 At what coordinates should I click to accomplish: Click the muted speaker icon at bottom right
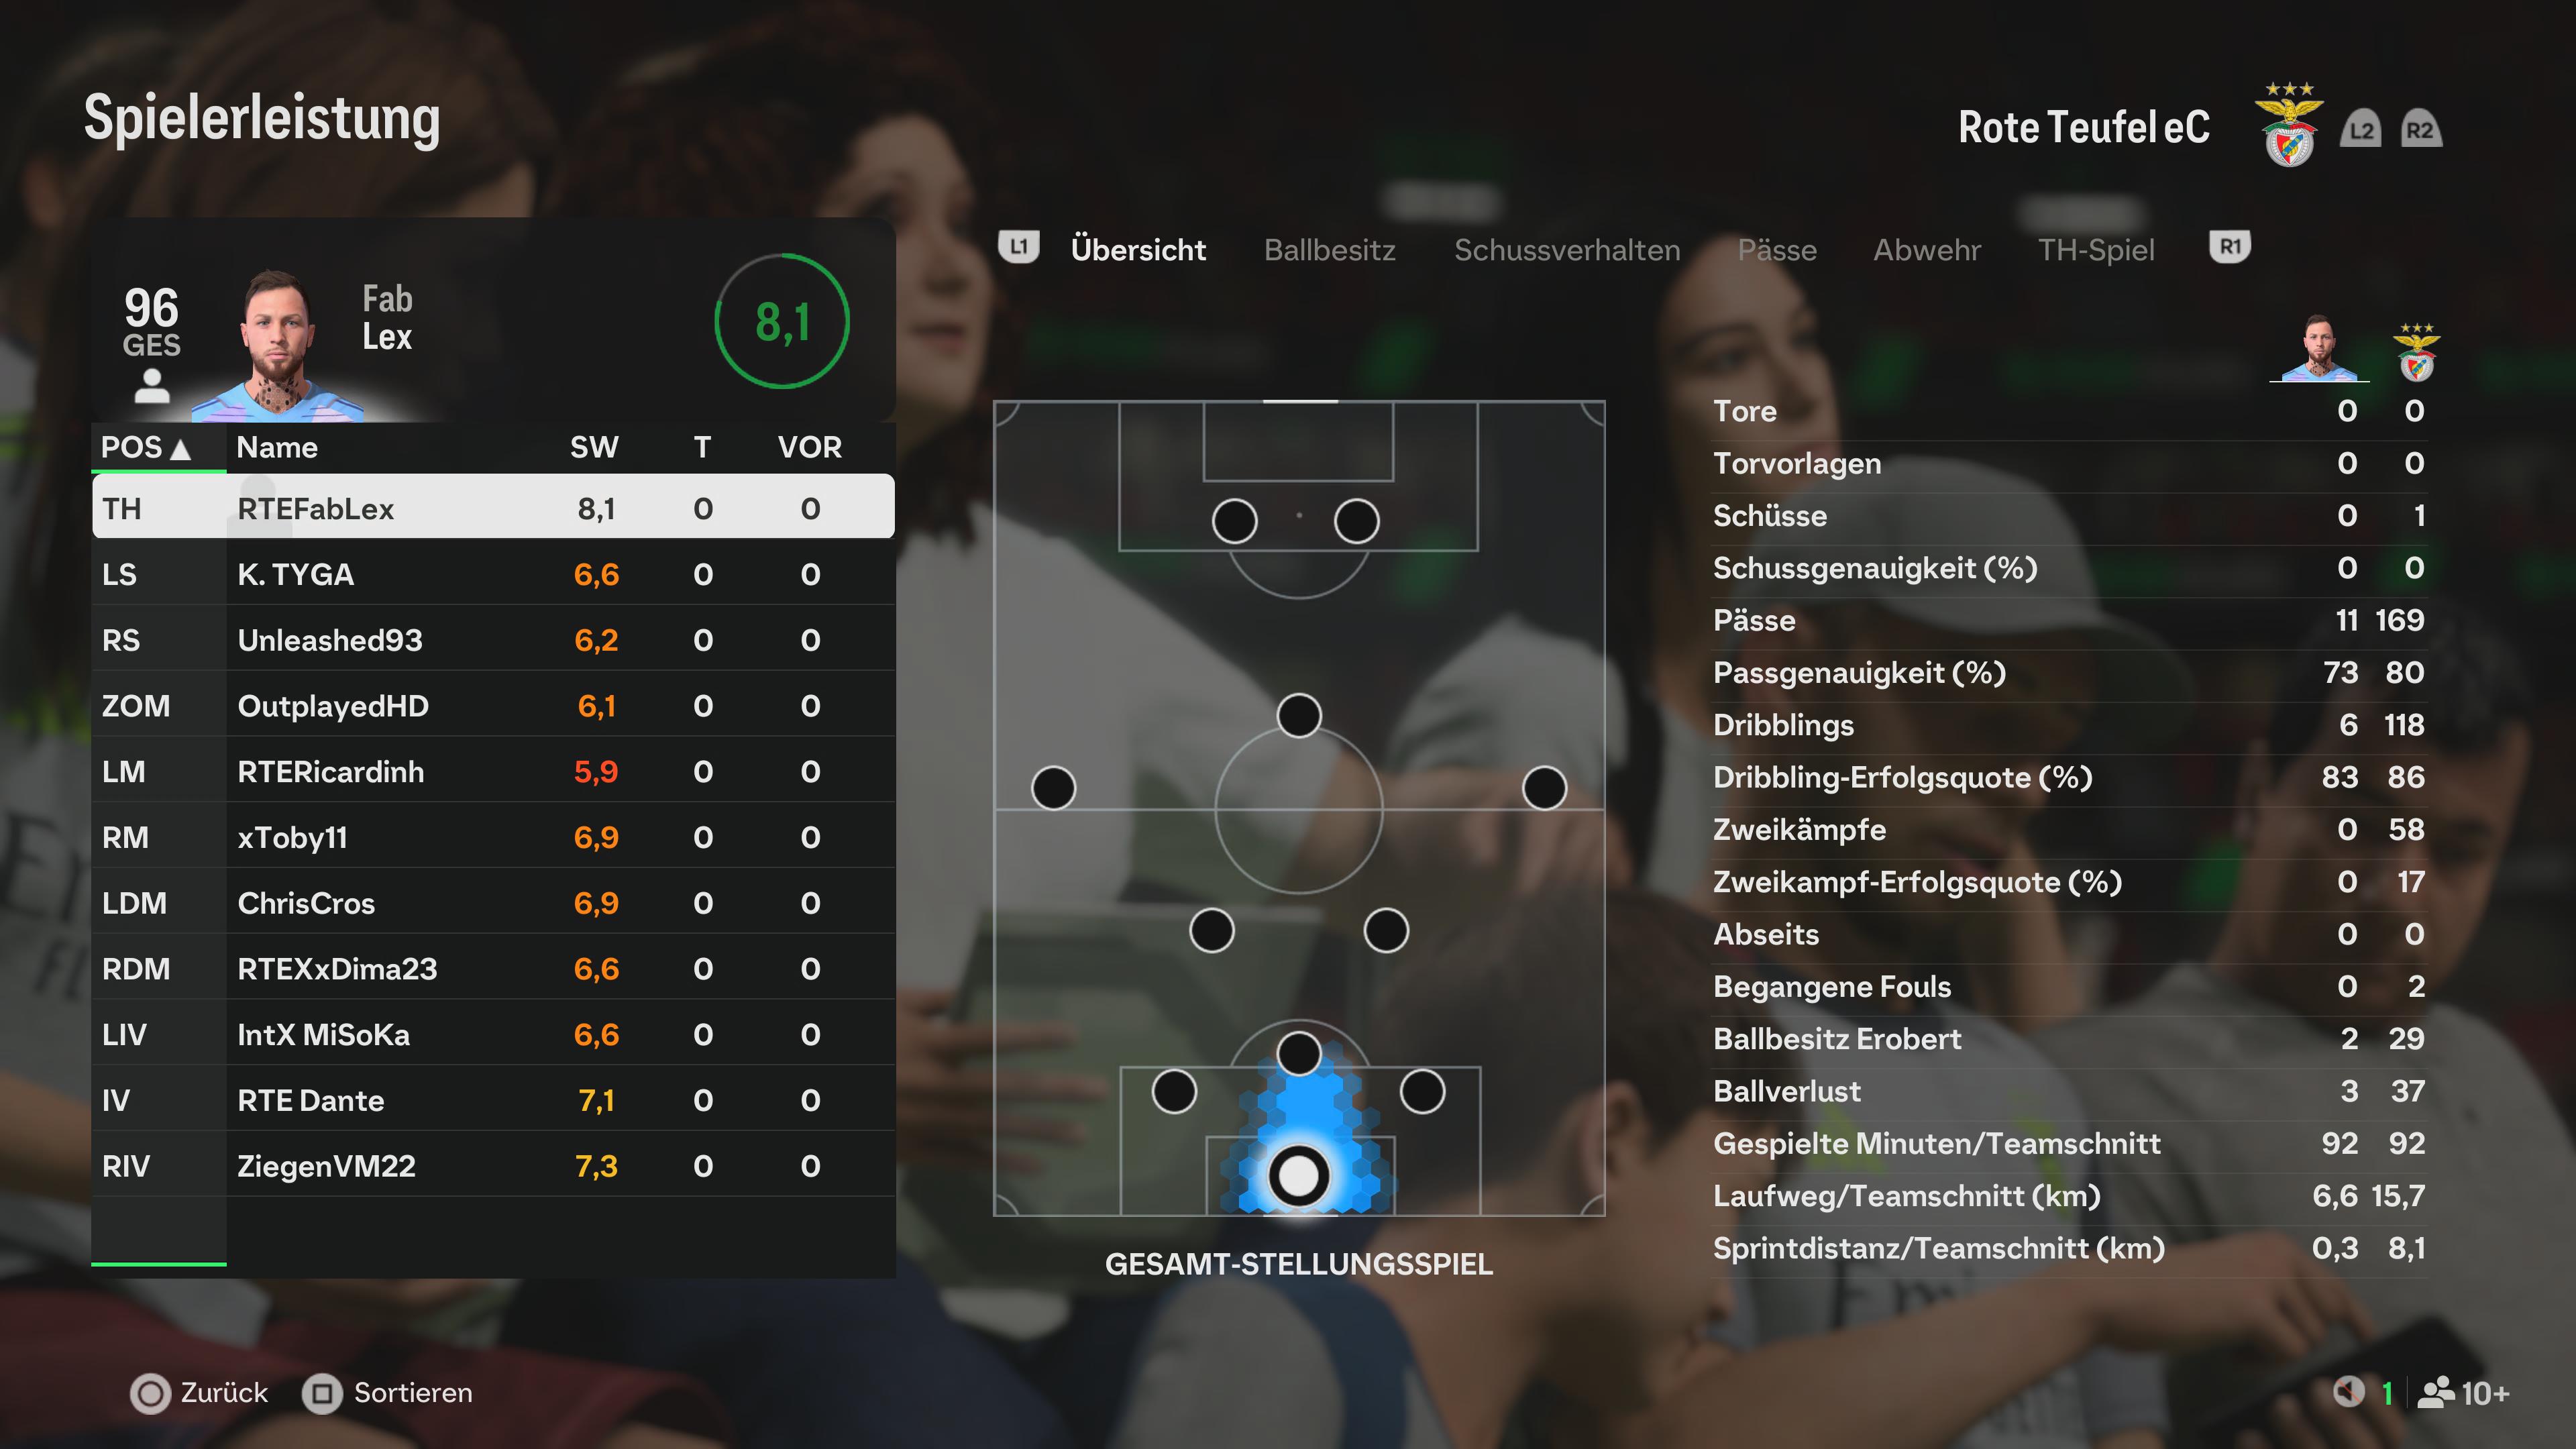pyautogui.click(x=2348, y=1391)
